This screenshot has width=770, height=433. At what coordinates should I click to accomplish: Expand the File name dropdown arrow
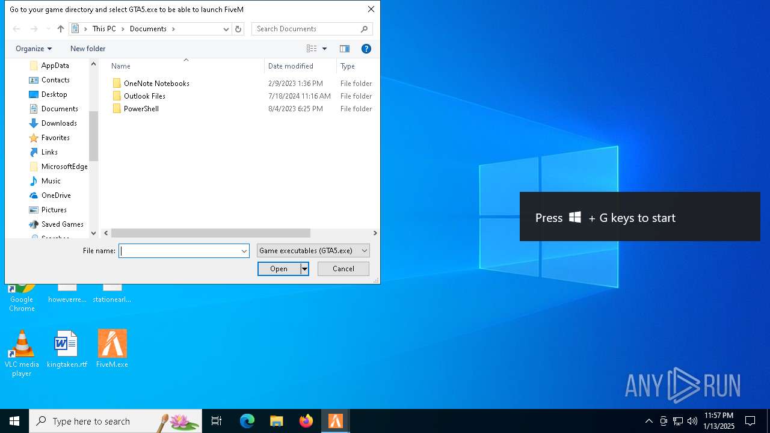pos(244,251)
